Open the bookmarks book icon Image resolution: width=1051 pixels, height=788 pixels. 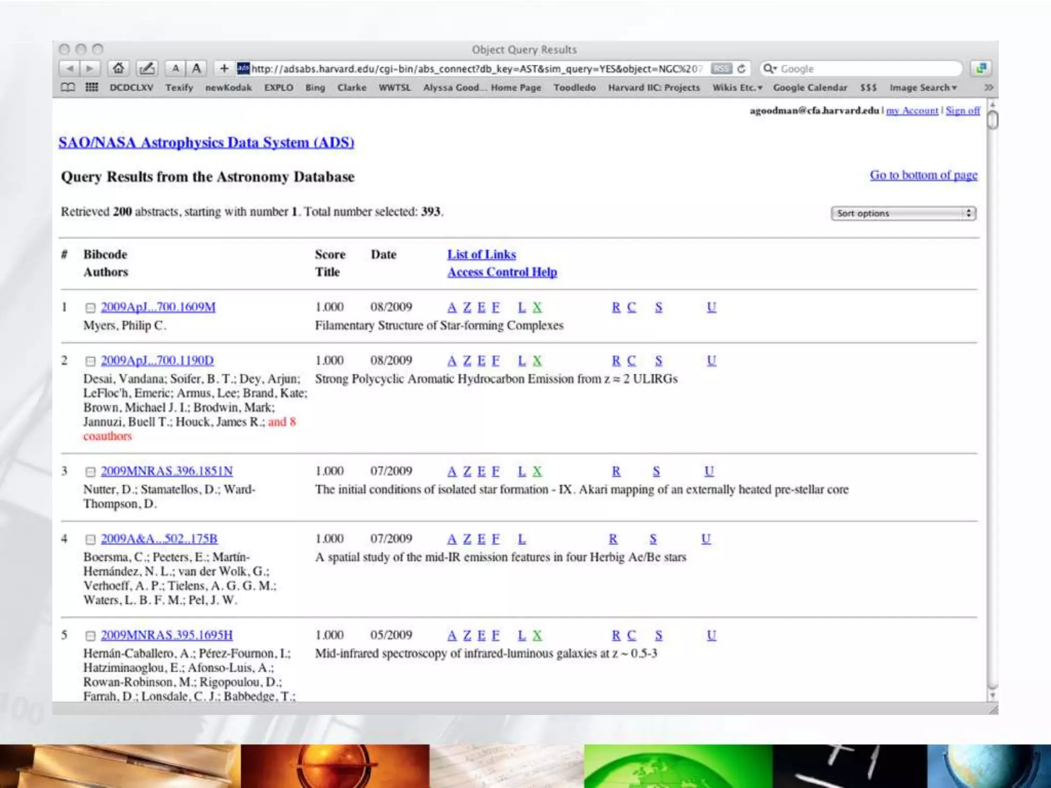point(68,87)
